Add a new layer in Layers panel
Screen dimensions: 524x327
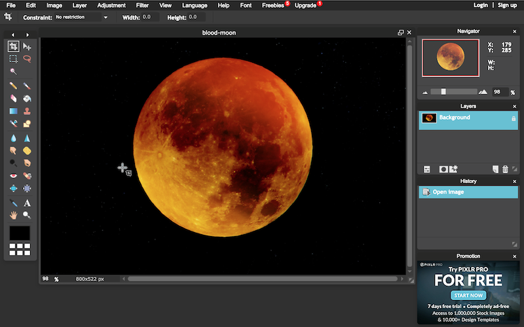coord(495,169)
